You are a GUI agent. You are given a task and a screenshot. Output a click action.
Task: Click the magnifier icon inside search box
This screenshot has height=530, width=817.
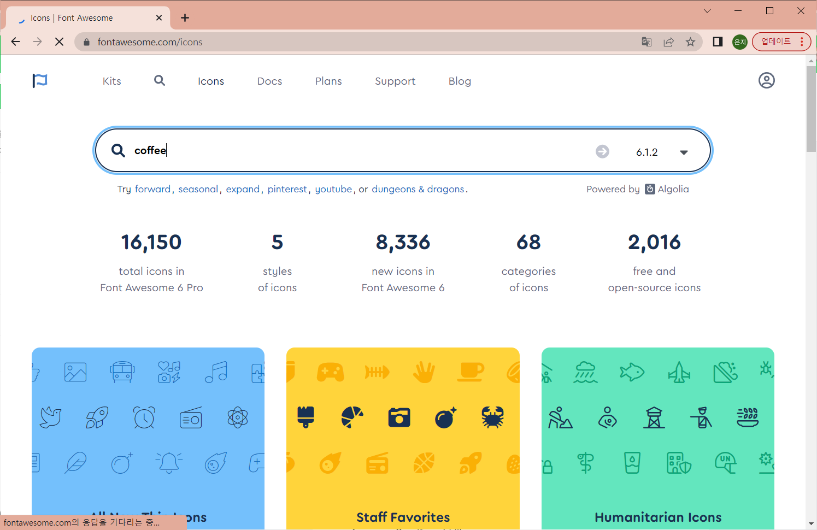coord(118,150)
